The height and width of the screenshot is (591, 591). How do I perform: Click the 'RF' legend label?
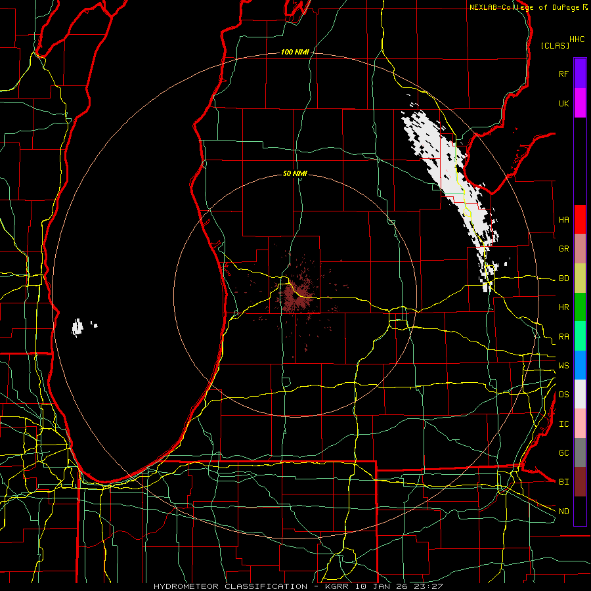(563, 74)
